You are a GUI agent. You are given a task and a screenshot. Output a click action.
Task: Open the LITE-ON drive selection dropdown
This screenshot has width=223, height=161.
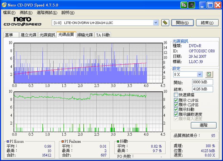point(156,23)
